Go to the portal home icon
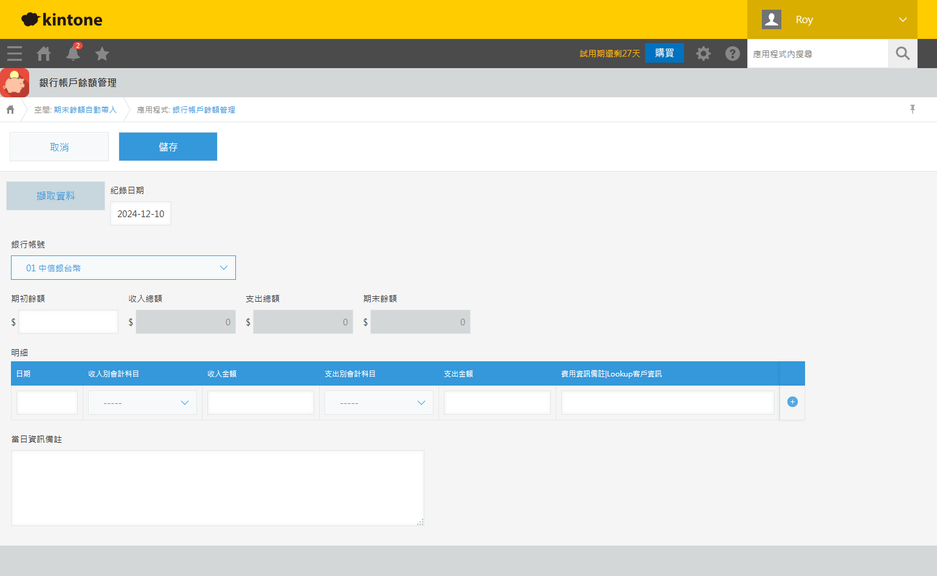Viewport: 937px width, 576px height. 44,54
